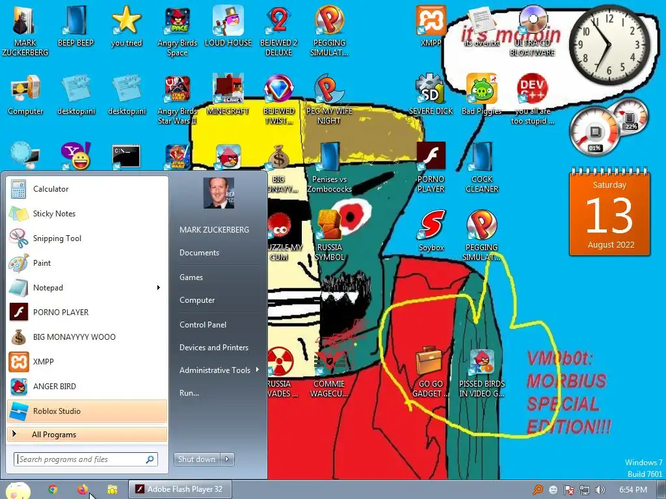Click the user account picture in Start menu
666x499 pixels.
coord(219,193)
